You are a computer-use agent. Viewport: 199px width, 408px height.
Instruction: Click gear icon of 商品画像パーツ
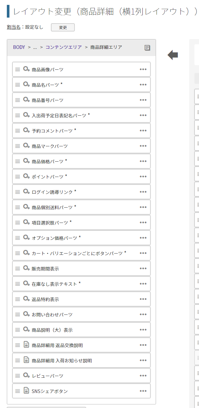26,69
